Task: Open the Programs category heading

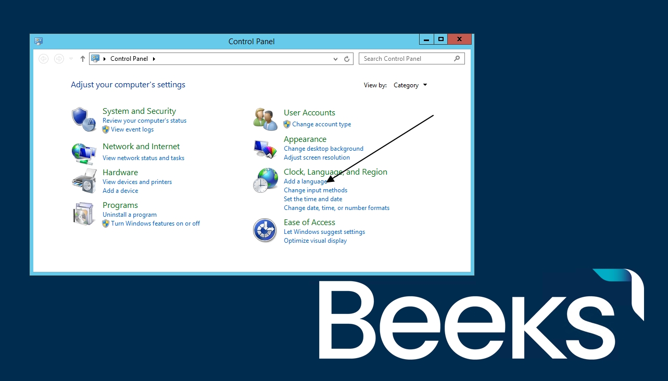Action: pos(120,205)
